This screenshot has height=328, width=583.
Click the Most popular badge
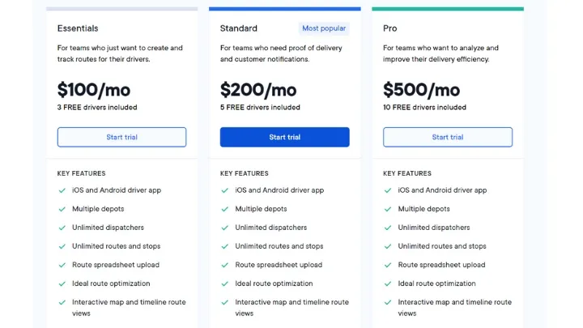pos(324,28)
